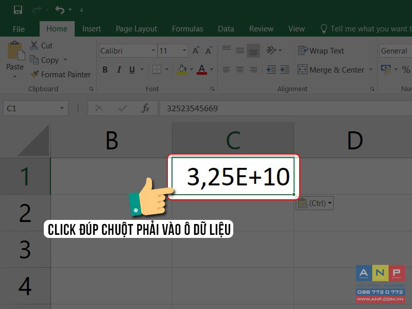This screenshot has height=309, width=412.
Task: Click the Save icon in quick access toolbar
Action: (18, 10)
